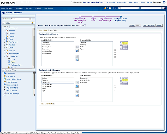Select Pages under Trouble Ticket
This screenshot has width=167, height=134.
[13, 62]
